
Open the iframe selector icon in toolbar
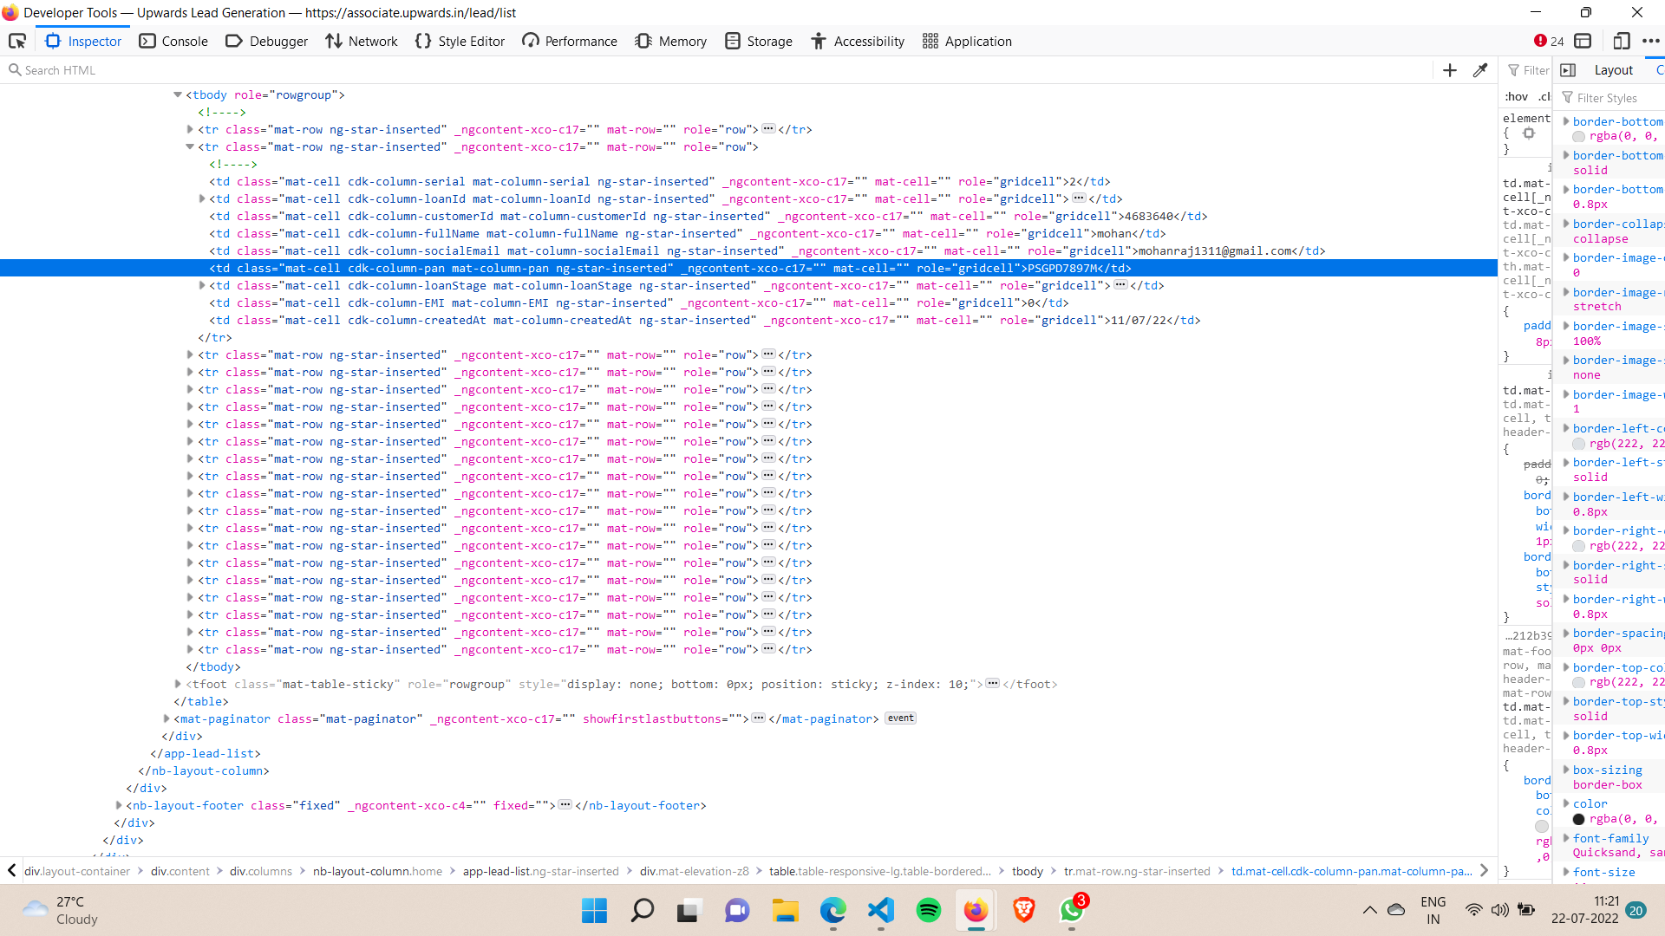coord(1583,41)
